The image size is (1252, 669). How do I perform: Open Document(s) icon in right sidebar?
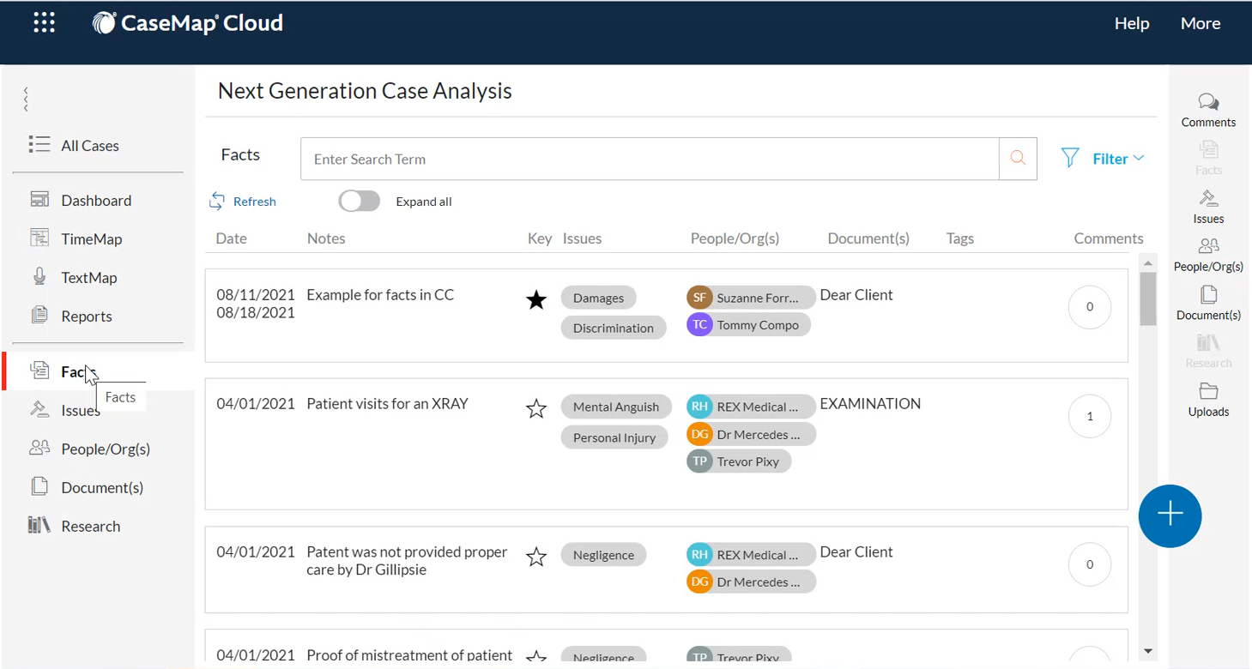click(x=1208, y=304)
